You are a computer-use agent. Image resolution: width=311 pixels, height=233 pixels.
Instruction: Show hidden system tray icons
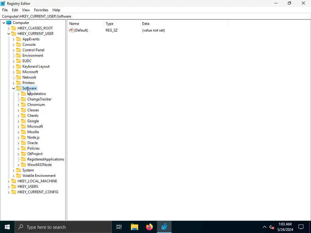(x=265, y=227)
